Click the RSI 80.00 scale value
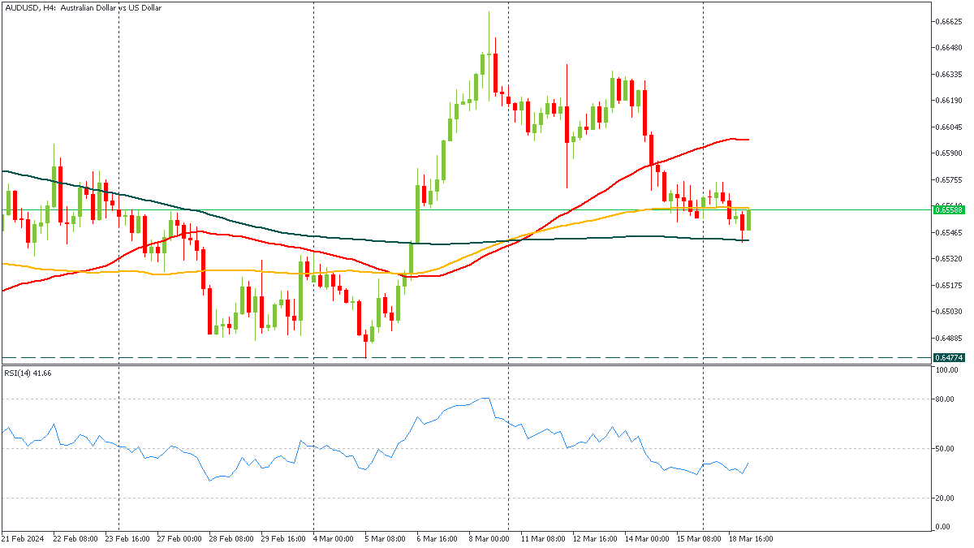Screen dimensions: 974x548 pyautogui.click(x=946, y=399)
